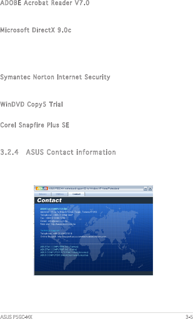Close the ASUS support CD window
The width and height of the screenshot is (193, 319).
(x=150, y=188)
